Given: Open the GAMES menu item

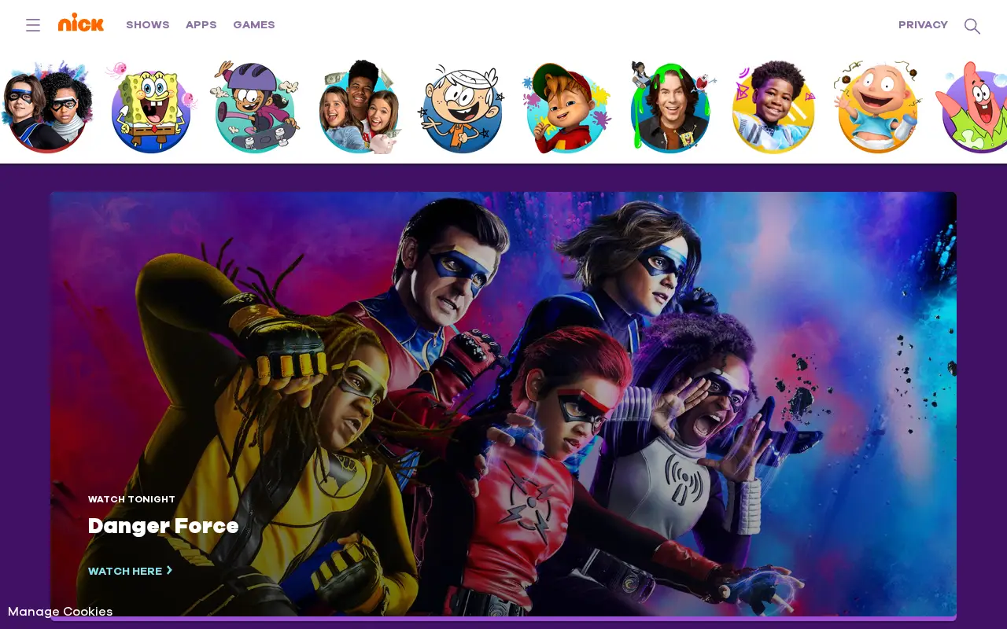Looking at the screenshot, I should (254, 25).
